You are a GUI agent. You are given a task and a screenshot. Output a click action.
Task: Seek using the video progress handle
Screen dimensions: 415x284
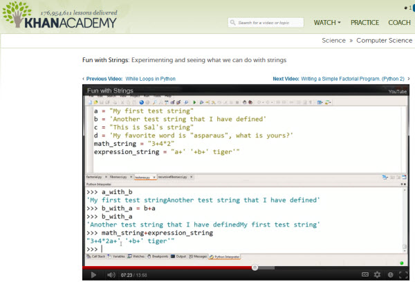pos(255,267)
